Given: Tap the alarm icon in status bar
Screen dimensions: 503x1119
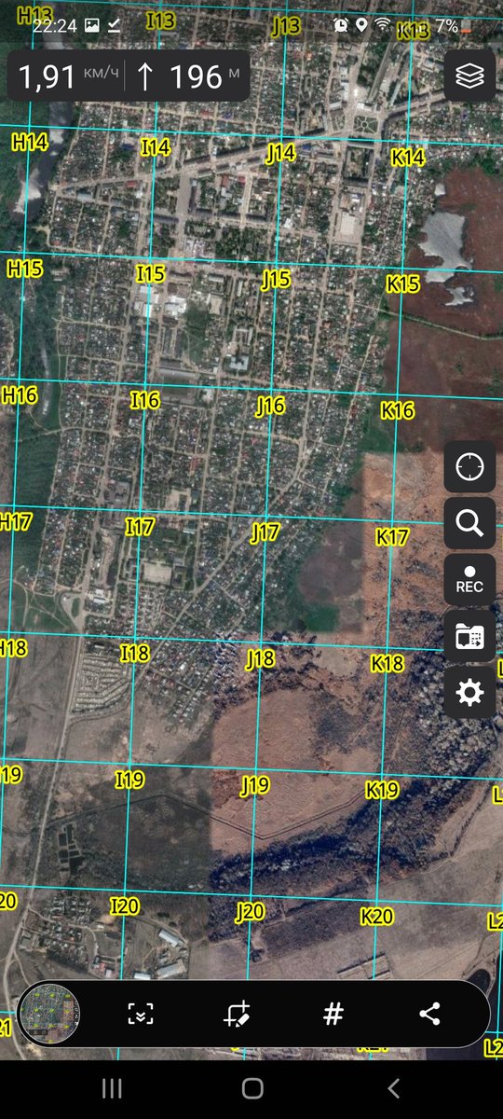Looking at the screenshot, I should click(341, 25).
